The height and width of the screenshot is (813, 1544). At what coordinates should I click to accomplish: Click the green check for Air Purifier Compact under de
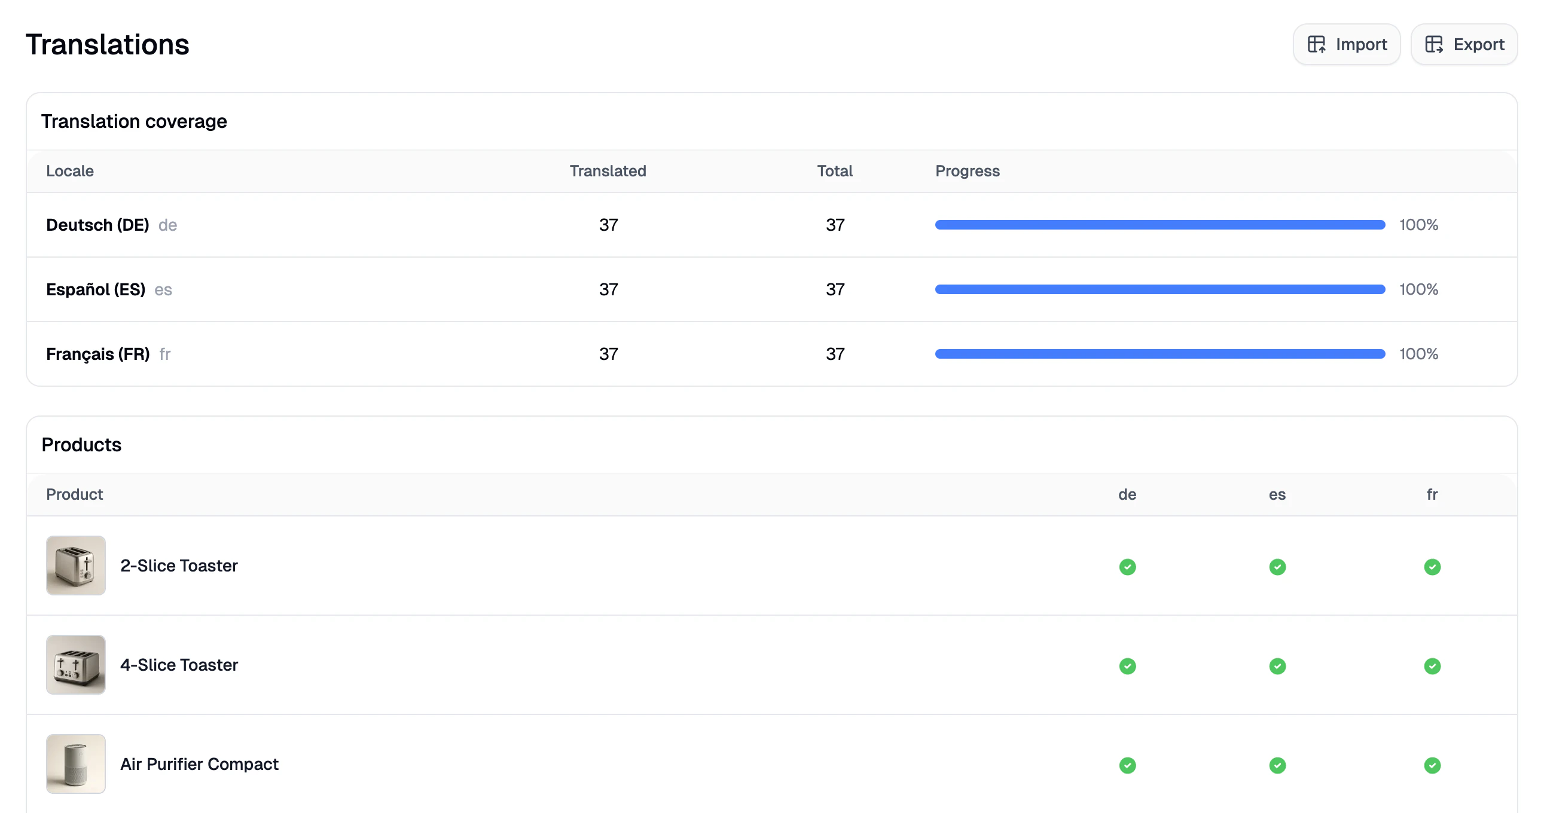pos(1127,765)
